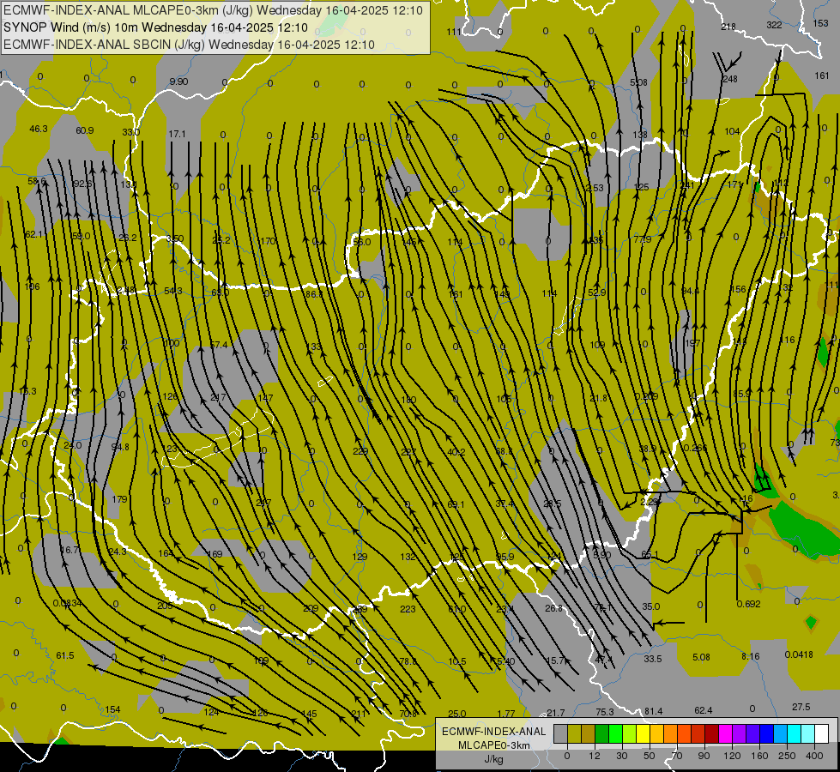Click the legend tick label 400
The height and width of the screenshot is (772, 840).
point(814,756)
